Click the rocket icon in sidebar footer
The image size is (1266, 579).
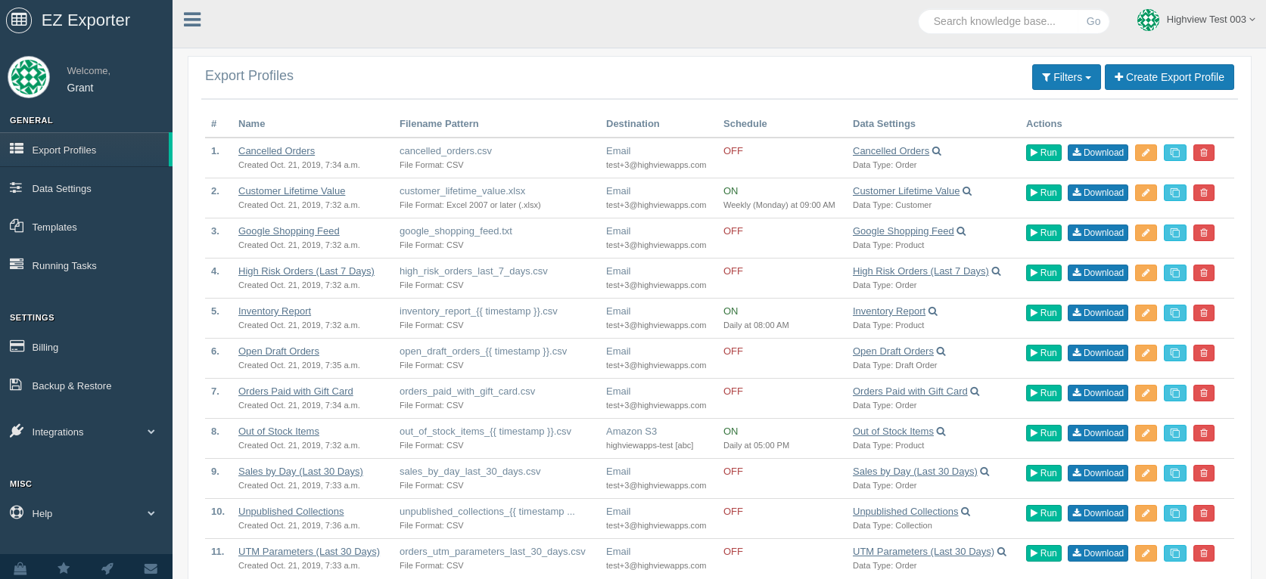107,568
